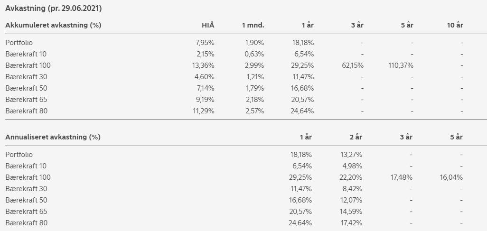Select Bærekraft 30 label in annualised table
Image resolution: width=487 pixels, height=231 pixels.
coord(26,189)
